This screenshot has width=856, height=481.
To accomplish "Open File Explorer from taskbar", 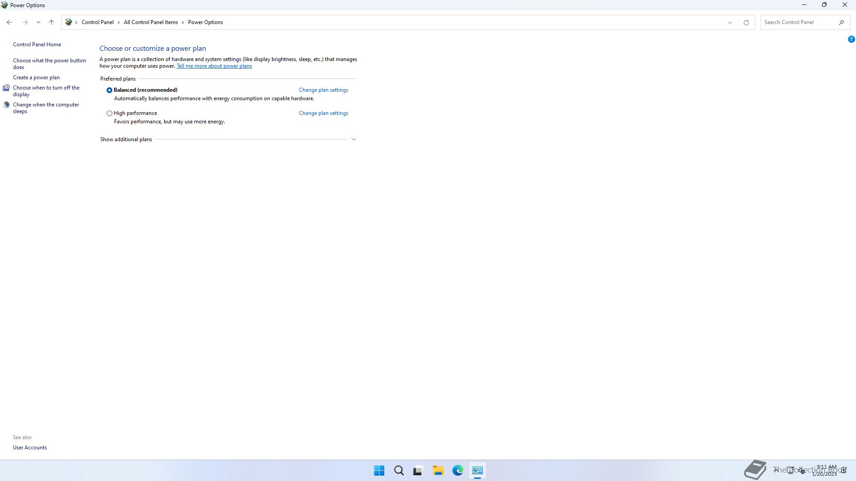I will tap(438, 470).
